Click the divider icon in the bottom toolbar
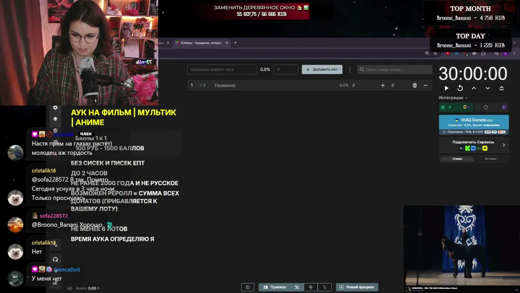The width and height of the screenshot is (520, 293). pyautogui.click(x=311, y=287)
